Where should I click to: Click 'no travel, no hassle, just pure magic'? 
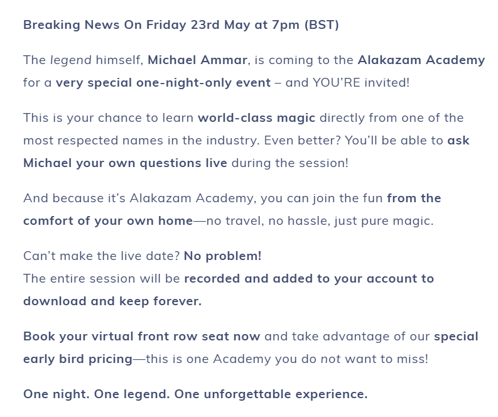(x=320, y=220)
